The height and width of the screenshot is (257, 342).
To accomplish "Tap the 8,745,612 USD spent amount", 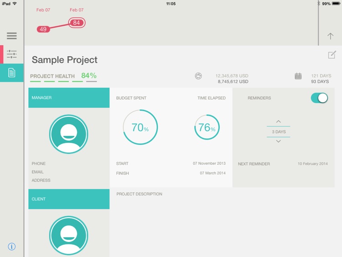I will point(233,81).
